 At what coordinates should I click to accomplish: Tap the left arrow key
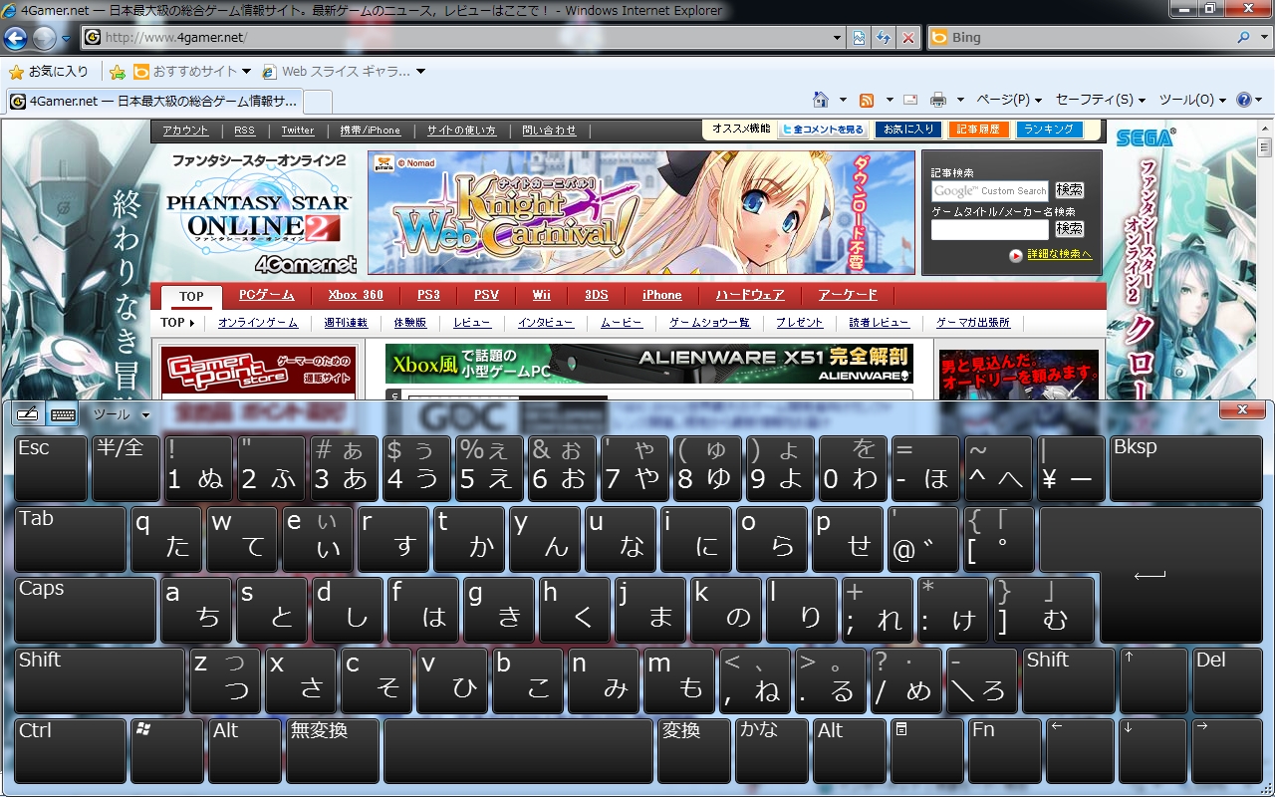pos(1079,750)
